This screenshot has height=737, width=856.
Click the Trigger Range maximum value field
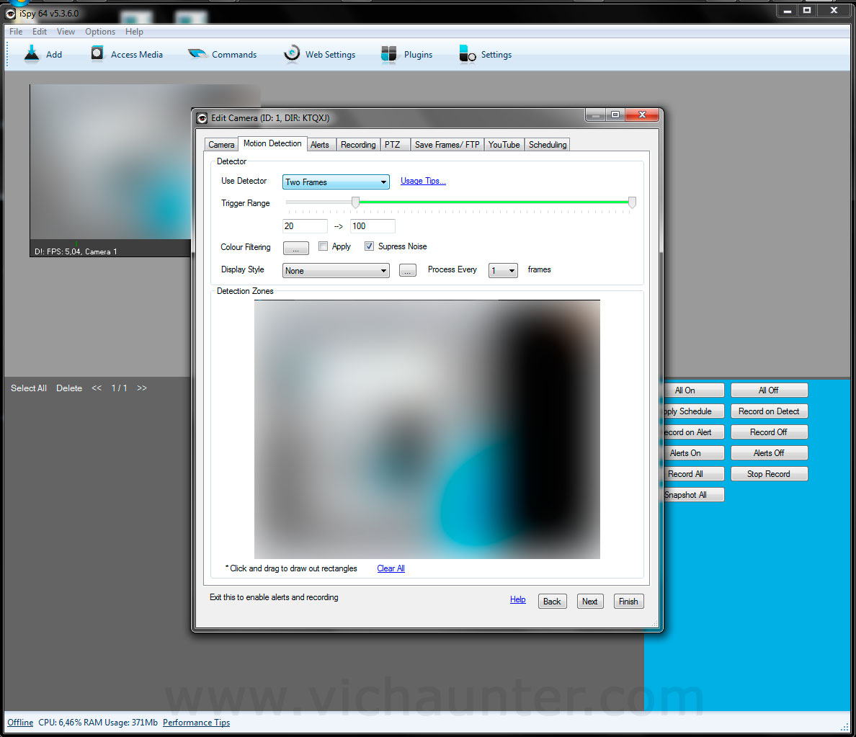(373, 226)
